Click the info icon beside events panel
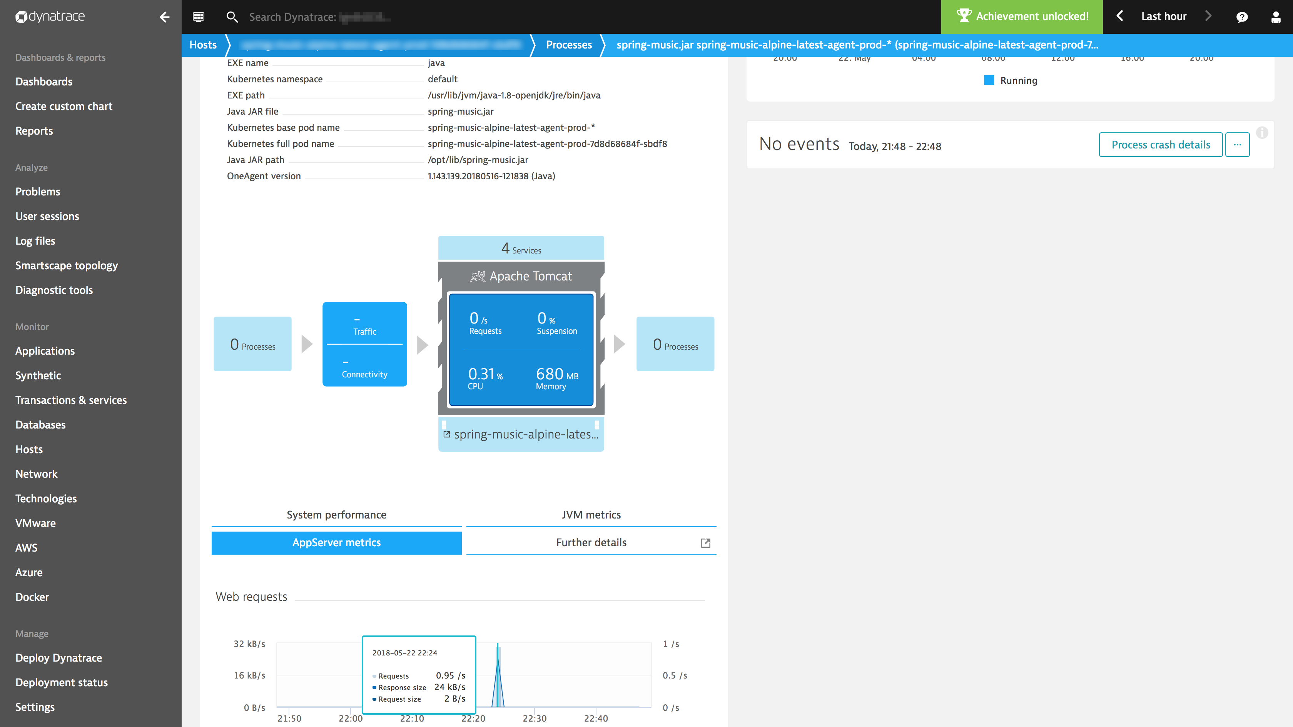This screenshot has width=1293, height=727. click(1262, 132)
